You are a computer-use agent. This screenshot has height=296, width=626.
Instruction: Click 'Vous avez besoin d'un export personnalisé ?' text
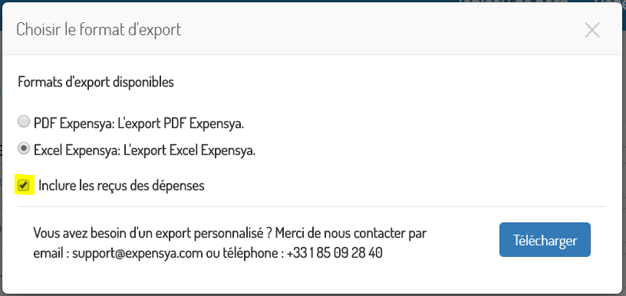pos(153,232)
